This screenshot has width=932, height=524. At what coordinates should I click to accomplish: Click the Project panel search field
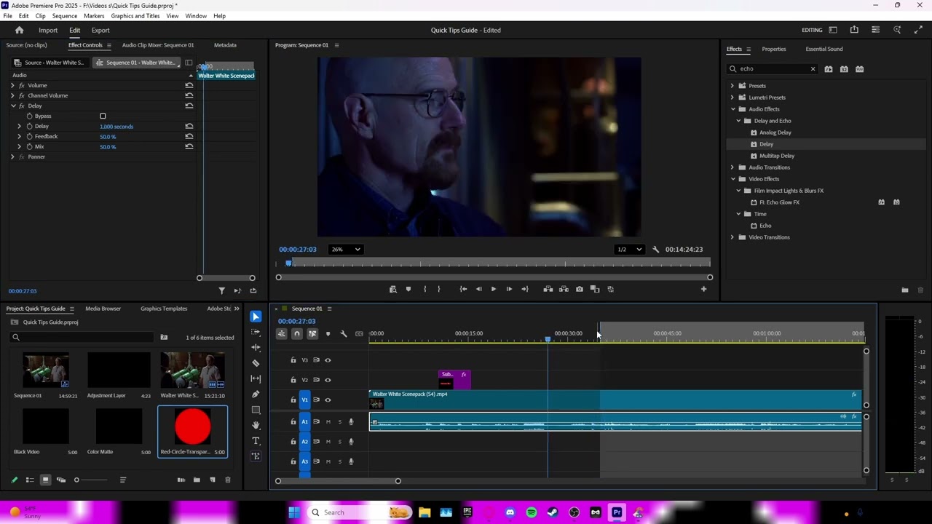[x=82, y=337]
